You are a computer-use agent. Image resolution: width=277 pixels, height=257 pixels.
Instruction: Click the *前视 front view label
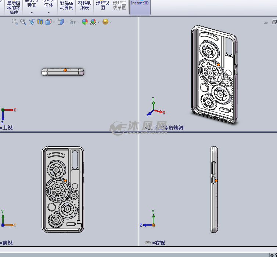click(x=6, y=243)
